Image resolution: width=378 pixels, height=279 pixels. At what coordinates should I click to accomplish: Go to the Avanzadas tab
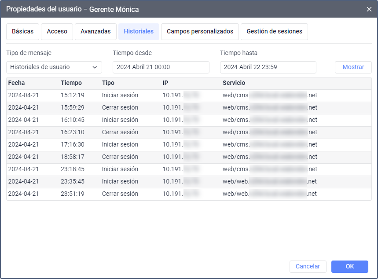95,32
